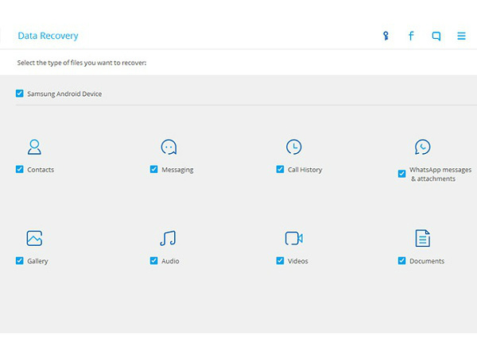This screenshot has width=477, height=357.
Task: Open the feedback chat icon in header
Action: (x=436, y=36)
